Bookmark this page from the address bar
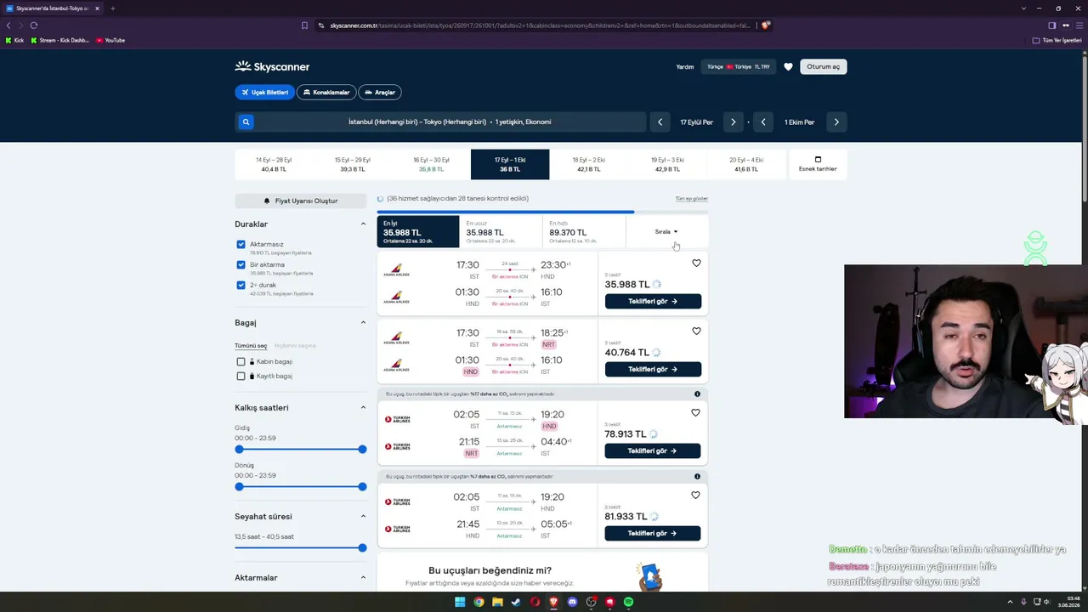The width and height of the screenshot is (1088, 612). pos(304,25)
